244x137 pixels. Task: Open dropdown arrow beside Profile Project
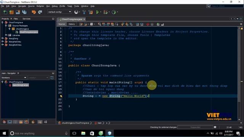117,12
